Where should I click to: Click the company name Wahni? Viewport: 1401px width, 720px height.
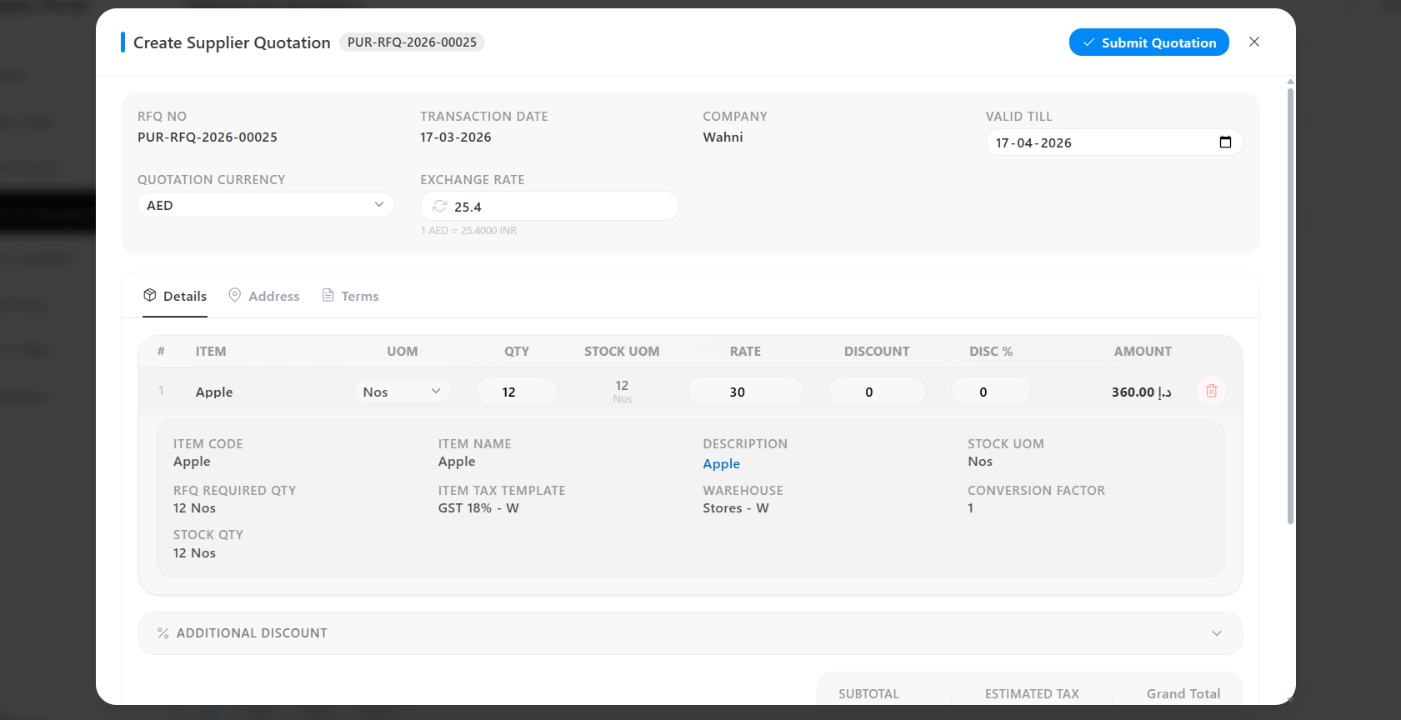pos(723,137)
